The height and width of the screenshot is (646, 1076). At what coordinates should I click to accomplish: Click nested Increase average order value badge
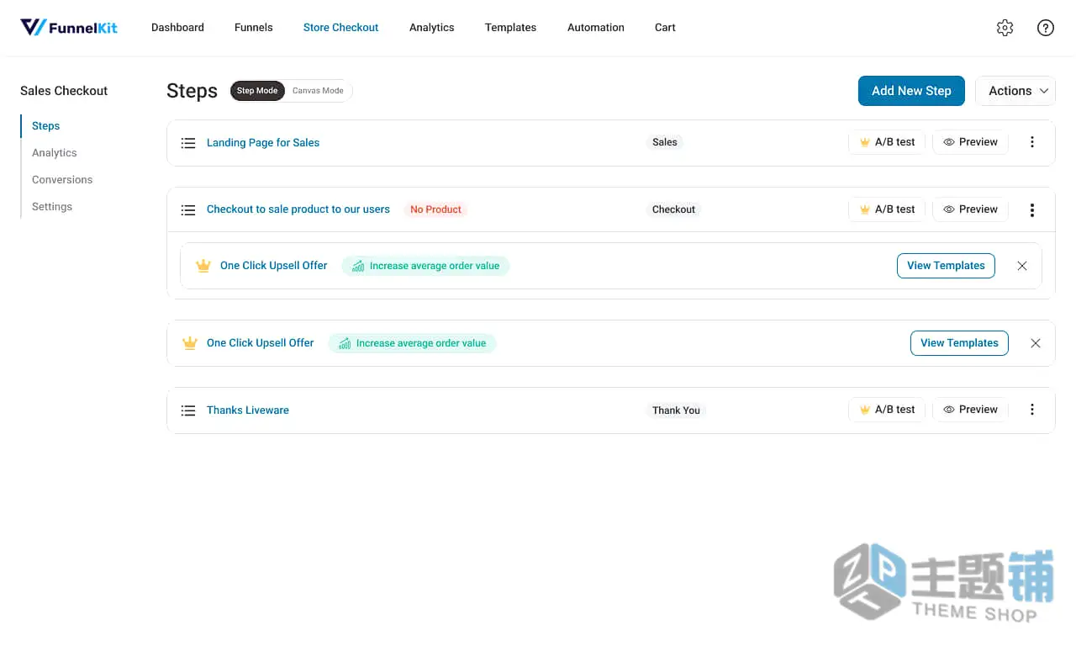(x=425, y=266)
